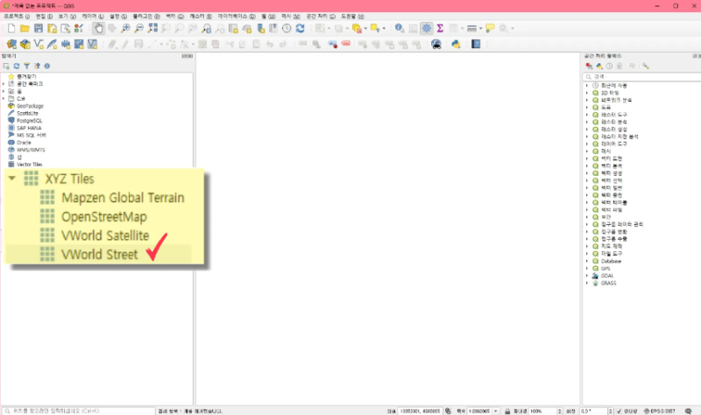This screenshot has height=415, width=701.
Task: Open the log Messages speech bubble button
Action: (689, 411)
